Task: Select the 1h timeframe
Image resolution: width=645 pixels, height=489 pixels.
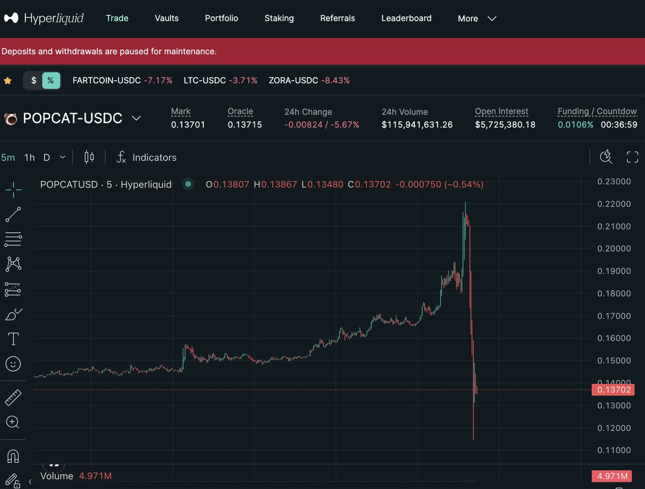Action: 30,157
